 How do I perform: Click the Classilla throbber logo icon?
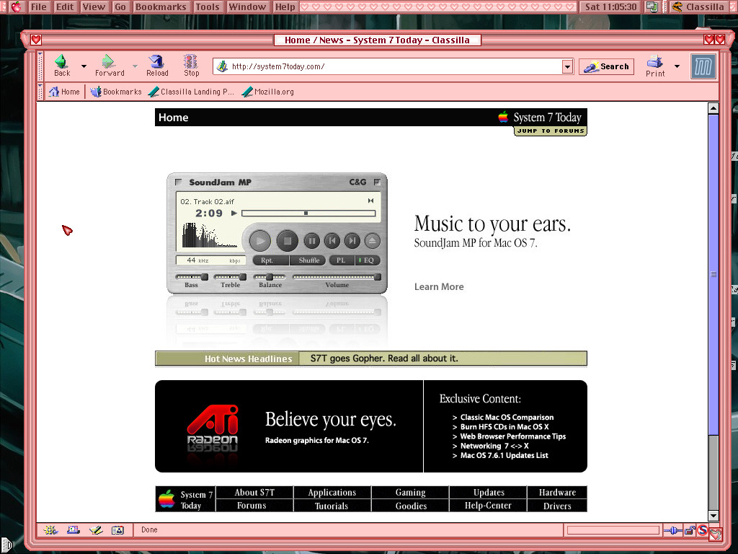pyautogui.click(x=703, y=66)
